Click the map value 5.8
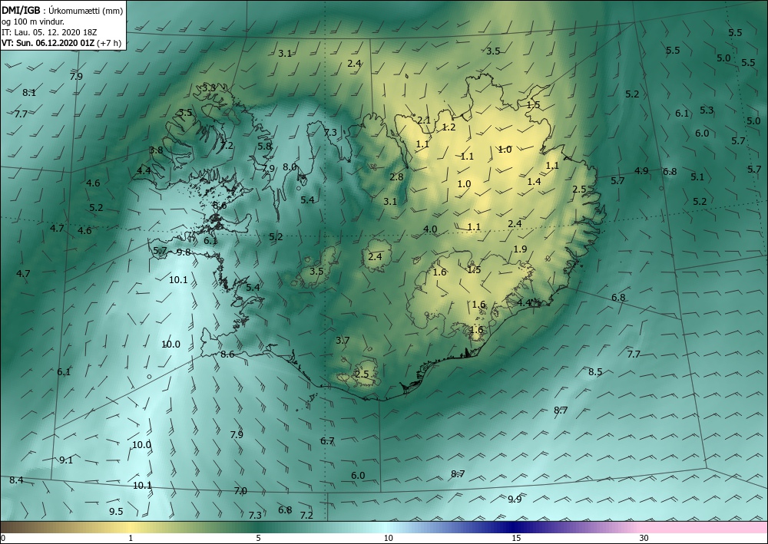The image size is (768, 544). (264, 146)
